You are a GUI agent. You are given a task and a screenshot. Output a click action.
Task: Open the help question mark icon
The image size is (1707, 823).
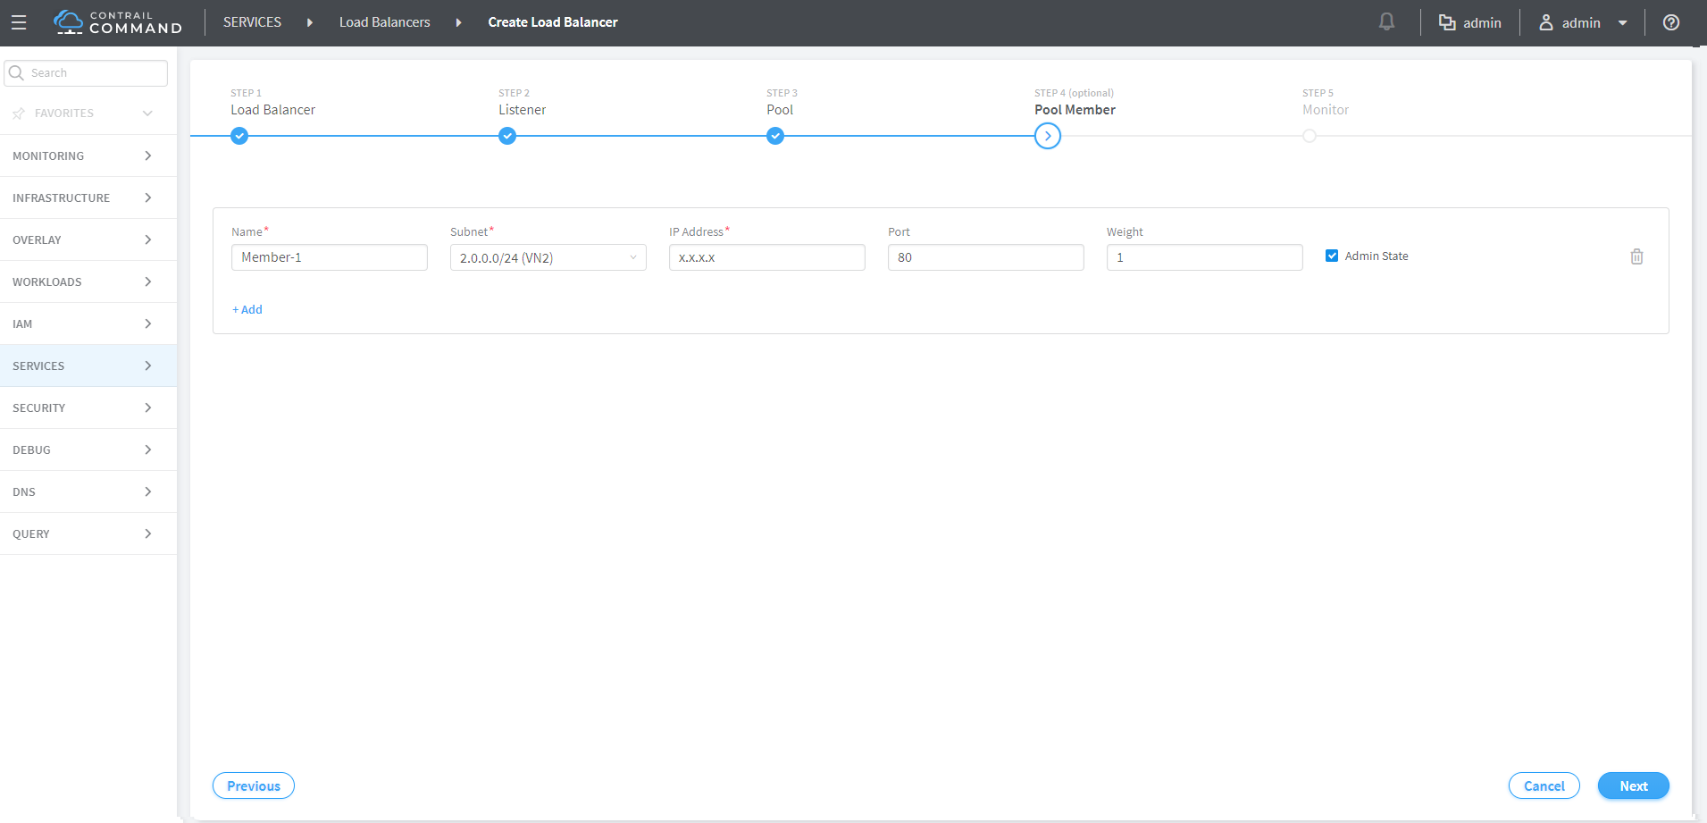1670,22
